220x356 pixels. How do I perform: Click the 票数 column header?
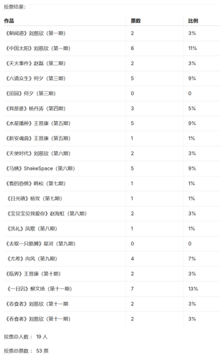[x=136, y=21]
